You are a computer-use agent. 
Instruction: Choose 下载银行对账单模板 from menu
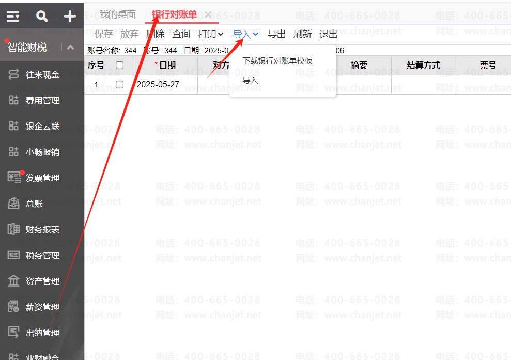(x=277, y=61)
